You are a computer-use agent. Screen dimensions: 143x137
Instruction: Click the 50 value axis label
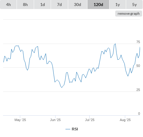138,66
